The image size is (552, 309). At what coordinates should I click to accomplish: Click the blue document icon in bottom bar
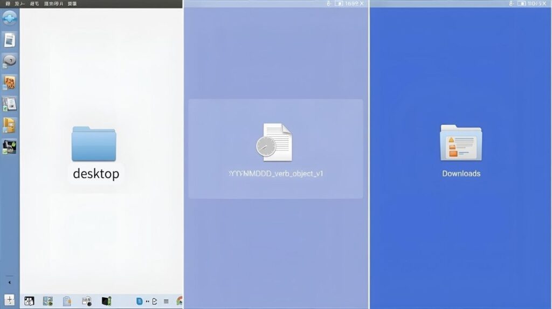point(140,301)
